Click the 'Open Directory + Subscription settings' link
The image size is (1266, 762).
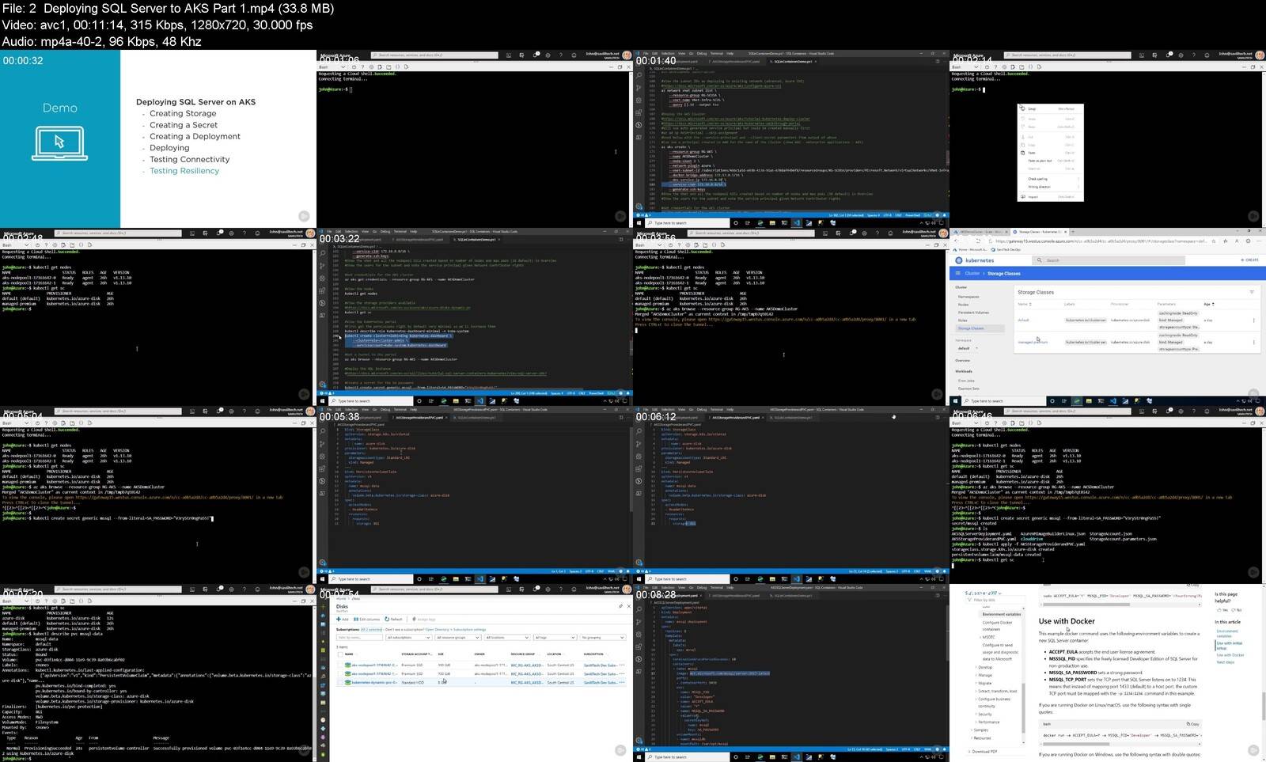(x=456, y=629)
